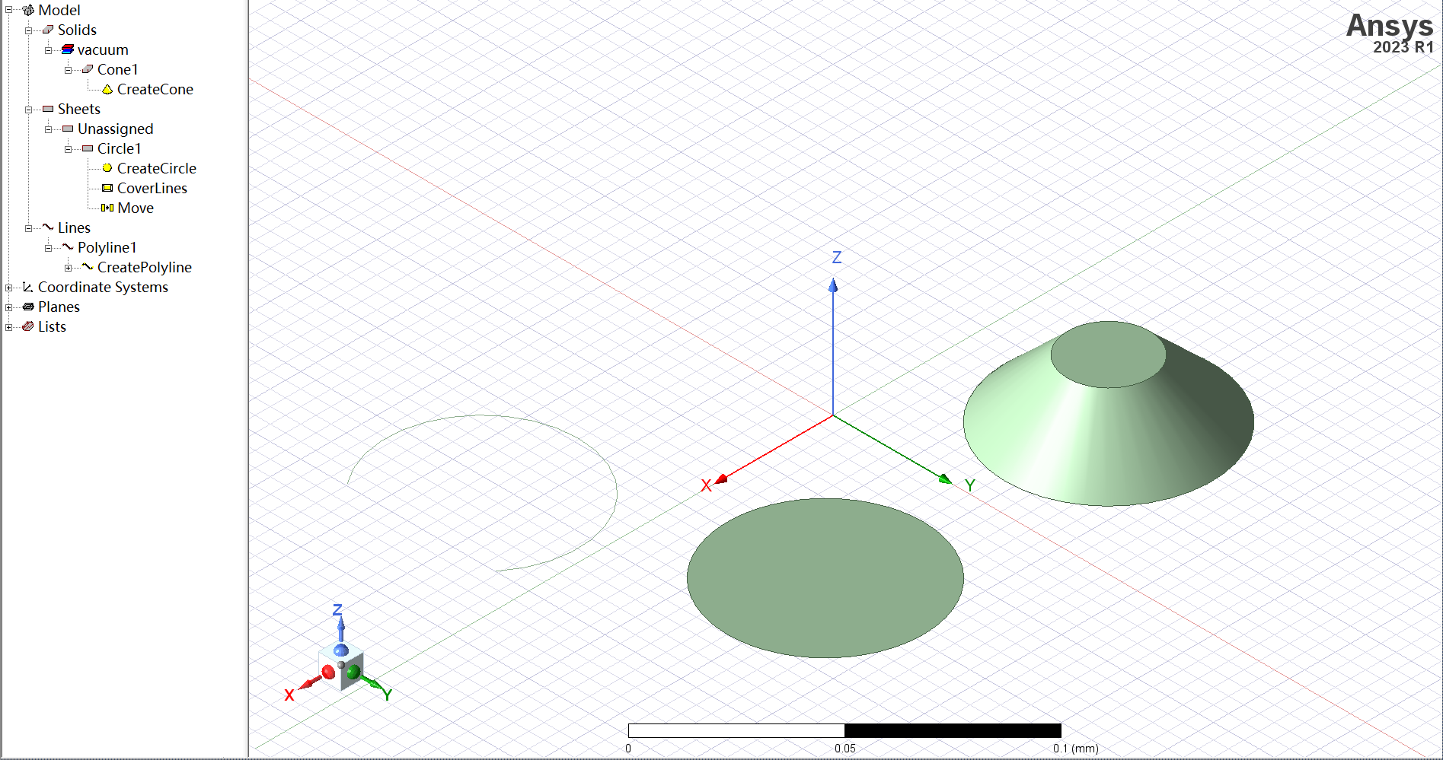This screenshot has height=760, width=1443.
Task: Select the Unassigned tree entry
Action: point(116,129)
